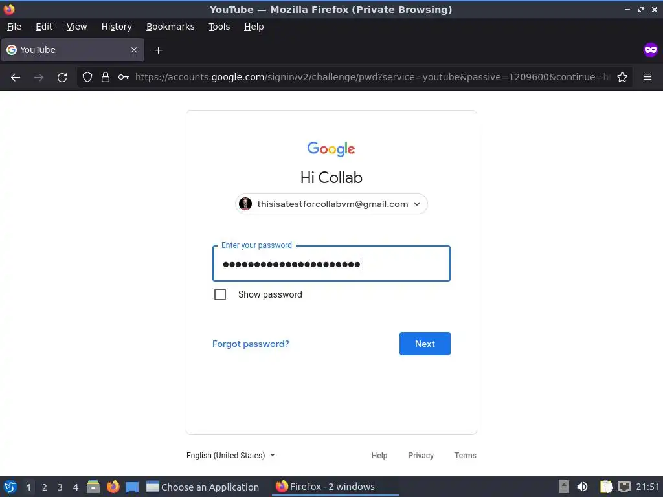Viewport: 663px width, 497px height.
Task: Open the Bookmarks menu
Action: 170,27
